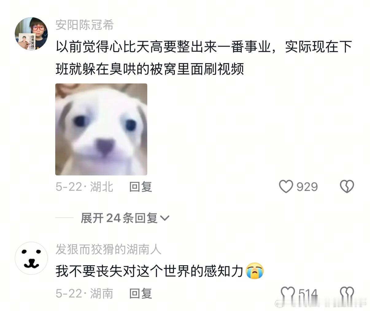Image resolution: width=370 pixels, height=311 pixels.
Task: Open 安阳陈冠希's profile avatar
Action: [31, 33]
